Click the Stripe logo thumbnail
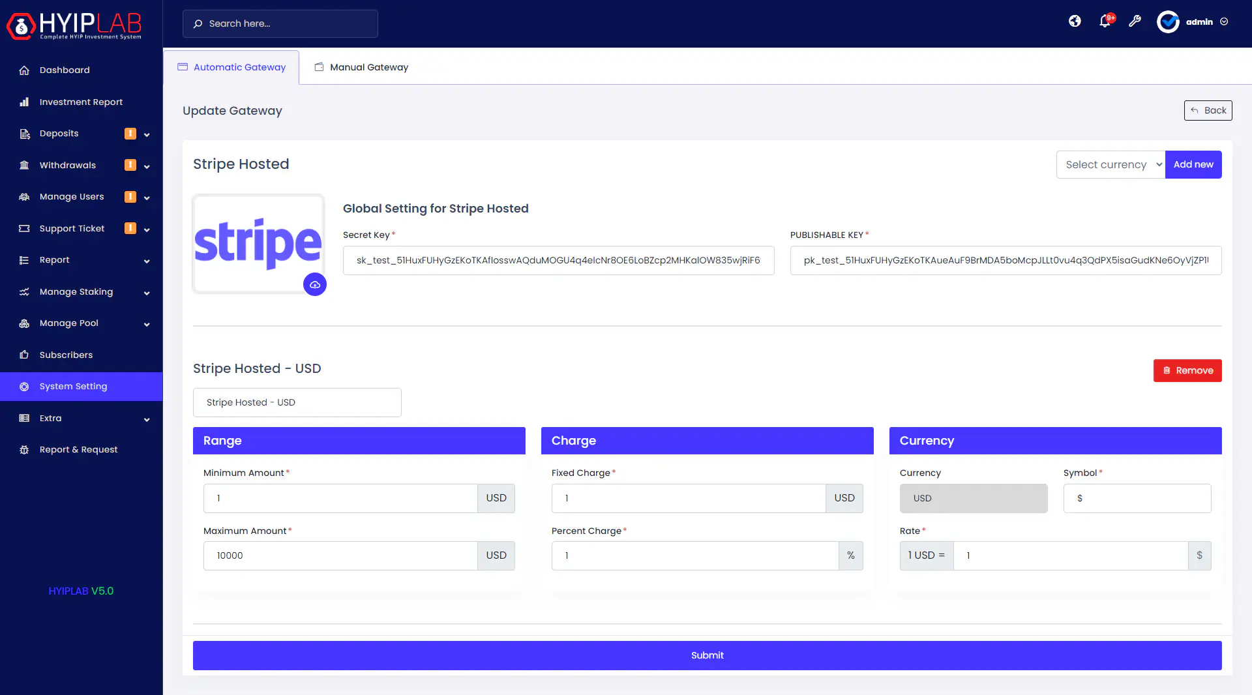The image size is (1252, 695). click(x=258, y=243)
